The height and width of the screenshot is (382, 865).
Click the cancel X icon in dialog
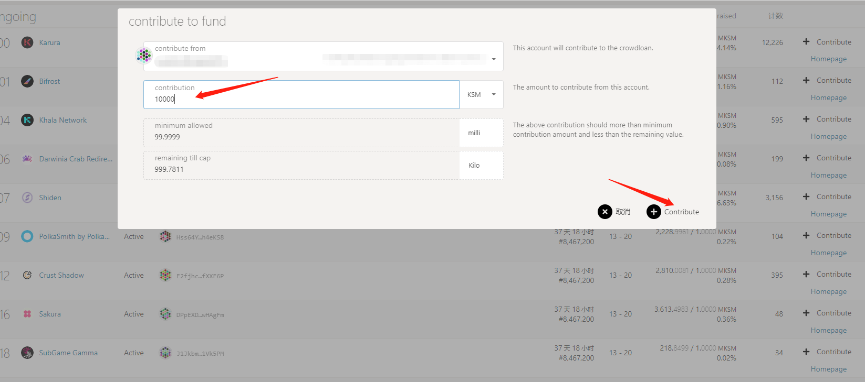[605, 212]
